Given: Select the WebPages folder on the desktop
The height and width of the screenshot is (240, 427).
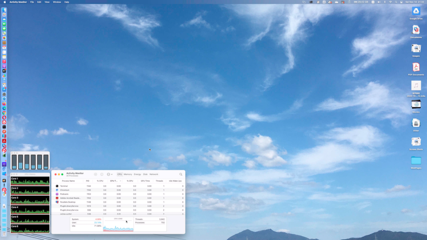Looking at the screenshot, I should [x=416, y=161].
